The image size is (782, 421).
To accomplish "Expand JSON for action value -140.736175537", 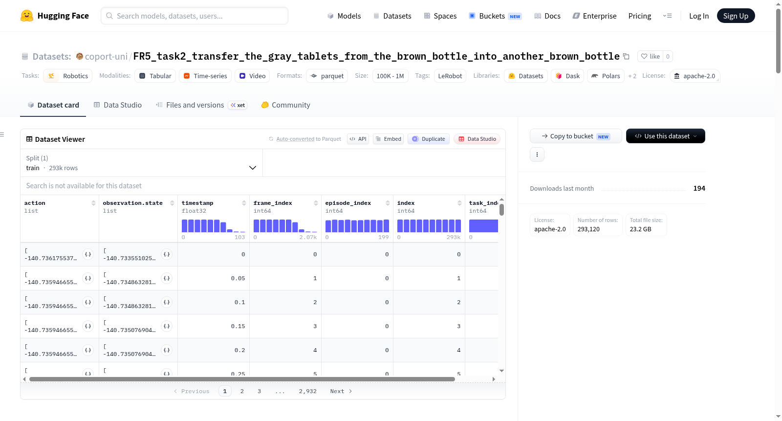I will [88, 254].
